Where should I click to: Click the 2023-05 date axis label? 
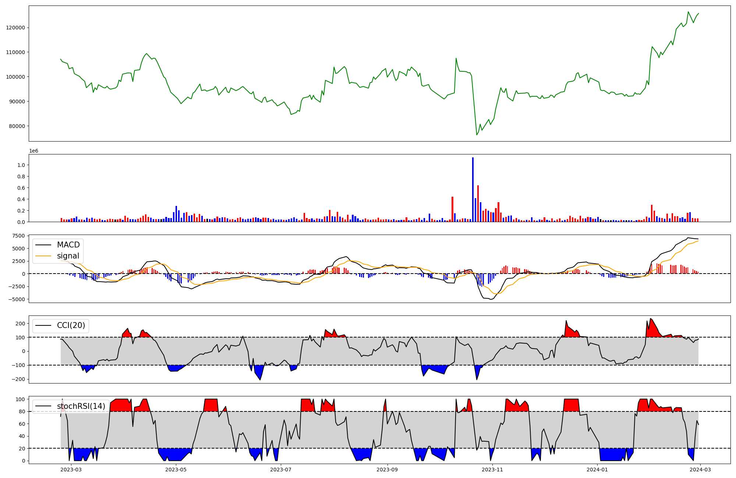176,470
